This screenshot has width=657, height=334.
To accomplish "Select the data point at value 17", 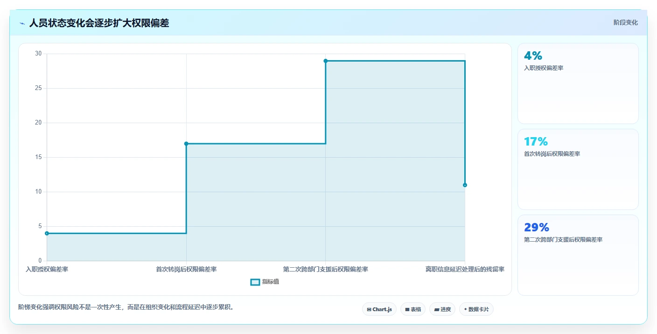I will tap(186, 144).
